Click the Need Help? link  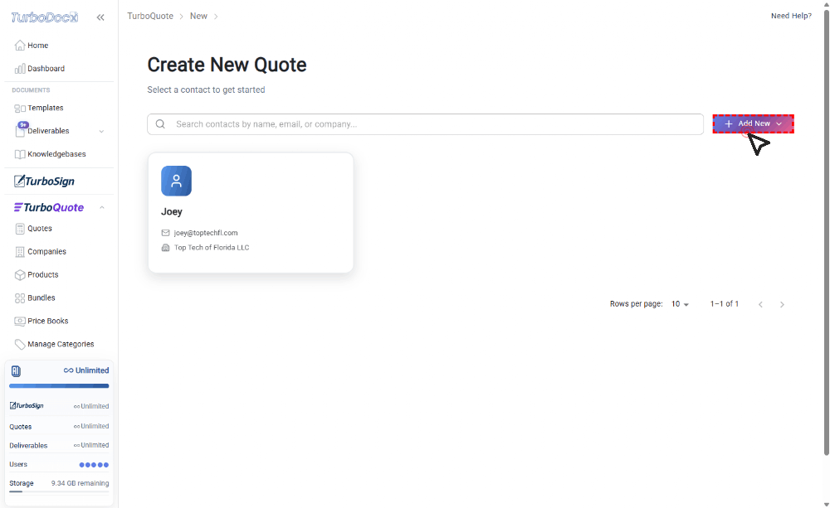point(791,16)
